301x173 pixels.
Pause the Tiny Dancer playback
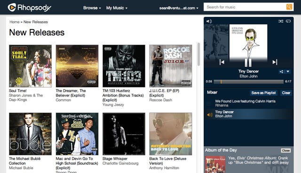(248, 63)
